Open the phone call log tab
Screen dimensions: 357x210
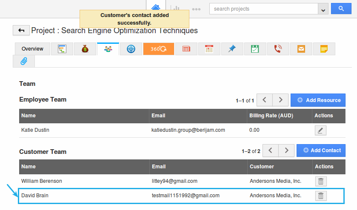278,49
